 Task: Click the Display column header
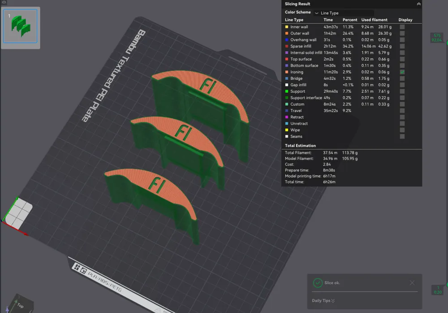pos(405,20)
